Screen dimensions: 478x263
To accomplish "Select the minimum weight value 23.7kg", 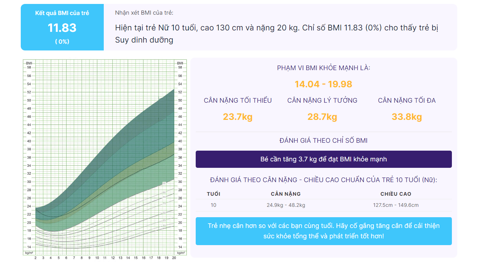I will point(237,117).
